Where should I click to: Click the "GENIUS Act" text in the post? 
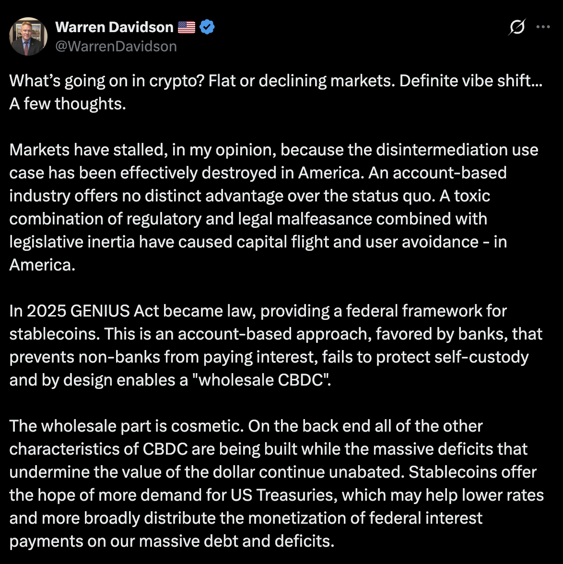[x=115, y=311]
